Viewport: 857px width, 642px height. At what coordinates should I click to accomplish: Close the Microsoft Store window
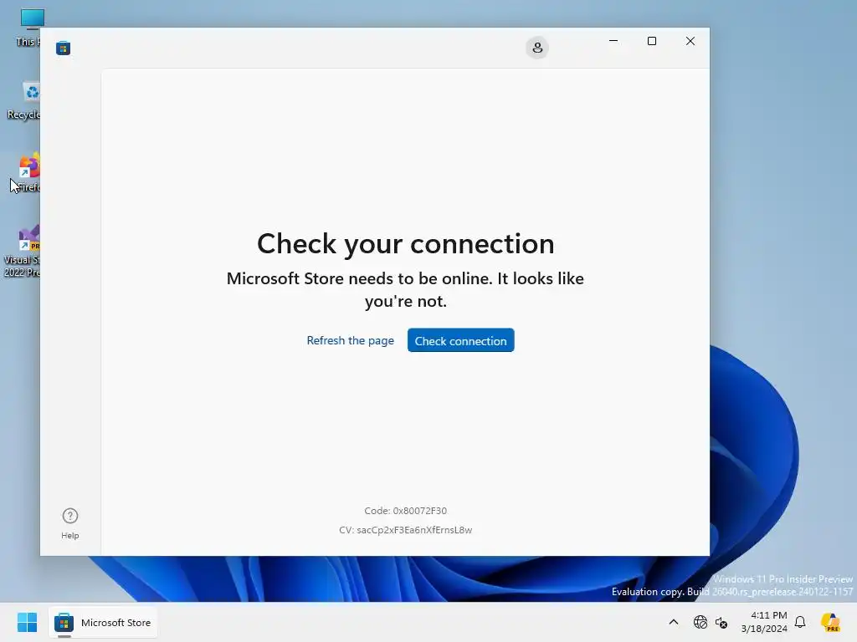click(x=690, y=41)
